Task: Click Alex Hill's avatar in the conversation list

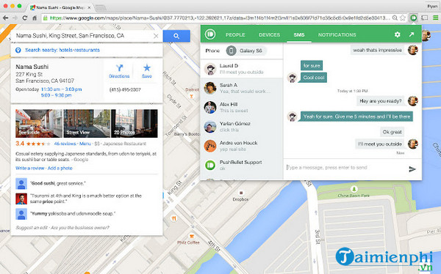Action: (209, 107)
